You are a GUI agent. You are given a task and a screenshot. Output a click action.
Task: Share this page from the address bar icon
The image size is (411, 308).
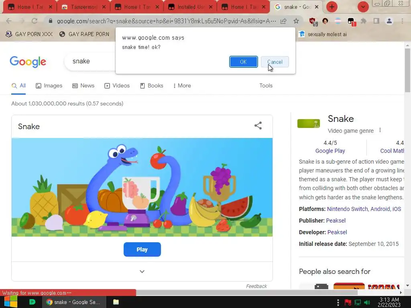pos(283,21)
